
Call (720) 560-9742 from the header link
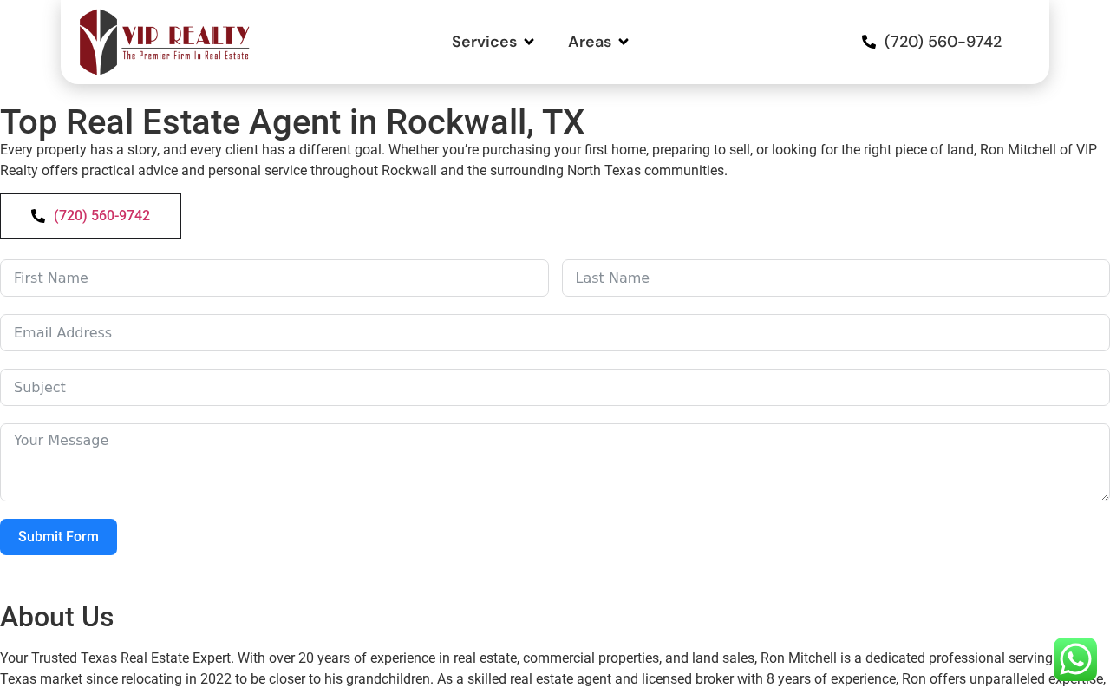943,42
